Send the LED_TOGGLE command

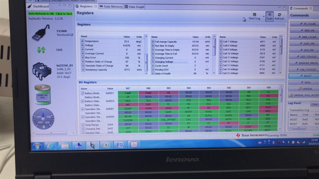pos(305,56)
